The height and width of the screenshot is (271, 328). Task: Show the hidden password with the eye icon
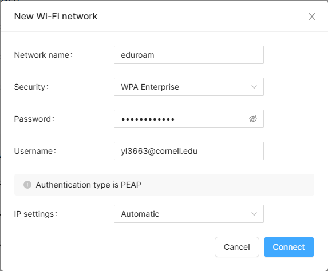pos(253,119)
